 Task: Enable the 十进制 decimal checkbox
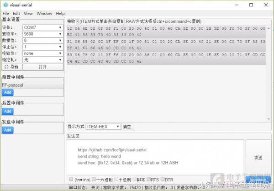click(116, 179)
